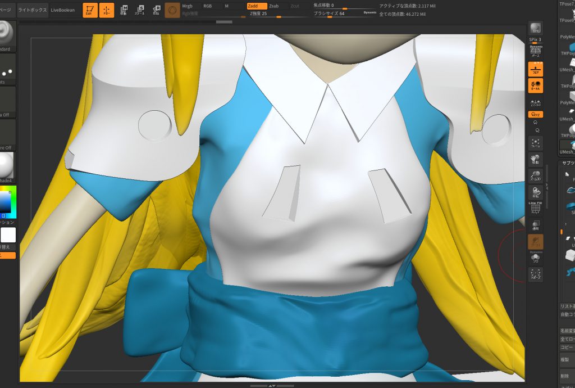The width and height of the screenshot is (575, 388).
Task: Click the L.Sym icon
Action: [x=536, y=103]
